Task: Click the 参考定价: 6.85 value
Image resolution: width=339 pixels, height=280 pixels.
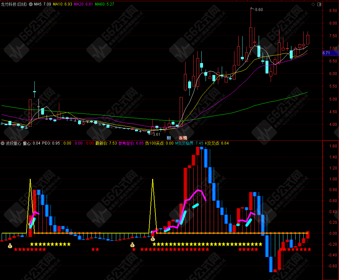Action: 131,143
